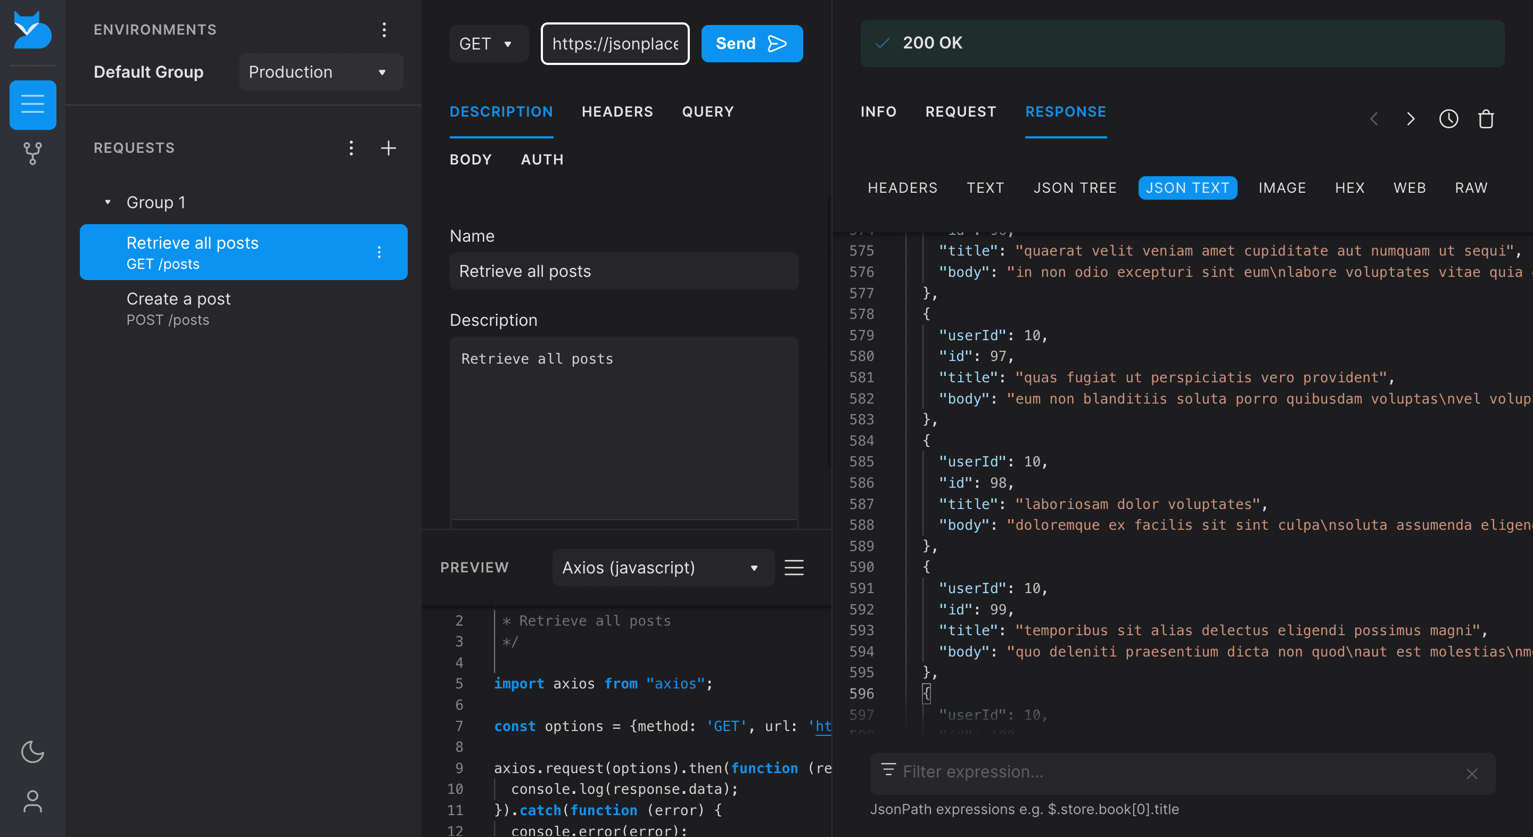Send the request

[x=752, y=44]
